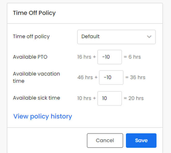171x153 pixels.
Task: Click the 36 hrs vacation total
Action: 138,77
